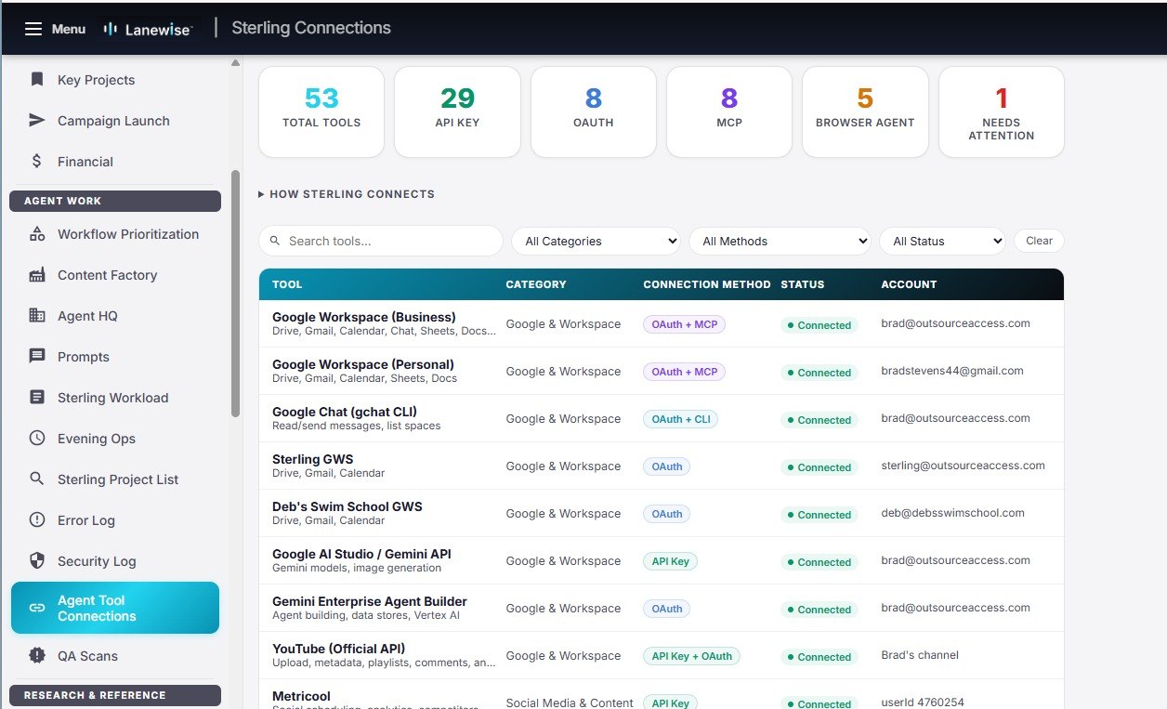The width and height of the screenshot is (1167, 709).
Task: Select YouTube (Official API) tool name
Action: click(338, 649)
